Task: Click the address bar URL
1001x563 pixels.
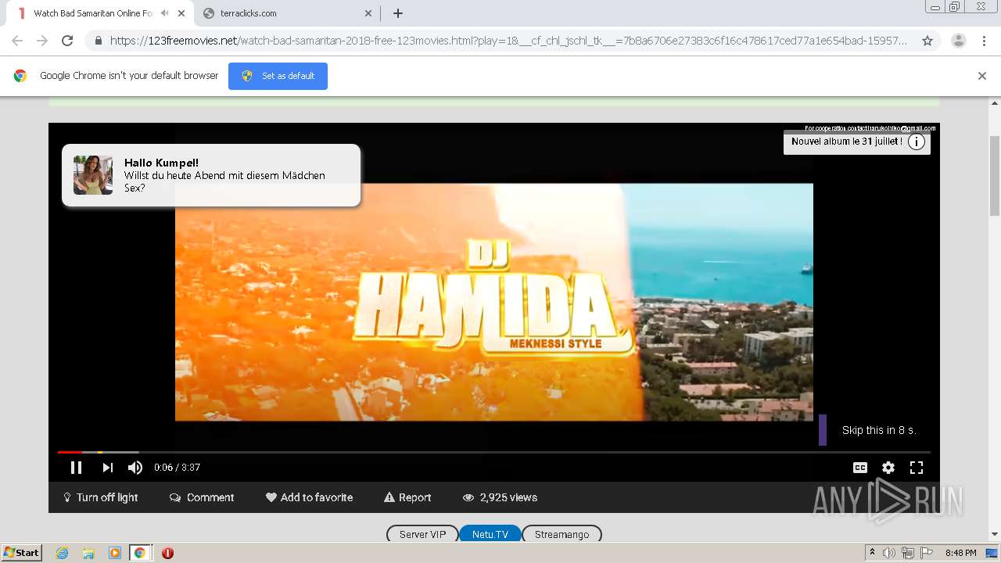Action: [x=508, y=41]
